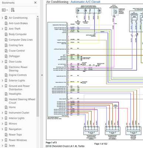This screenshot has width=143, height=148.
Task: Open the Electronic Power Steering bookmark
Action: (18, 69)
